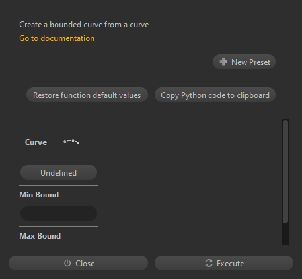This screenshot has height=279, width=302.
Task: Click the Min Bound parameter label
Action: click(39, 195)
